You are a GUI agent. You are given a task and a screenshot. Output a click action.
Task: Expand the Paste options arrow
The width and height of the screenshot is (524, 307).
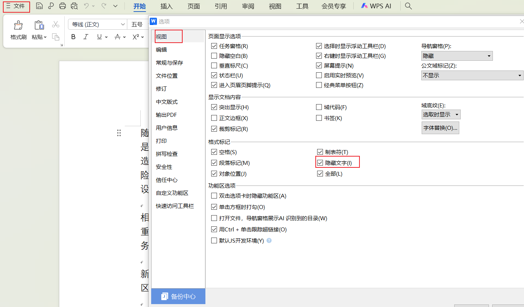(45, 37)
